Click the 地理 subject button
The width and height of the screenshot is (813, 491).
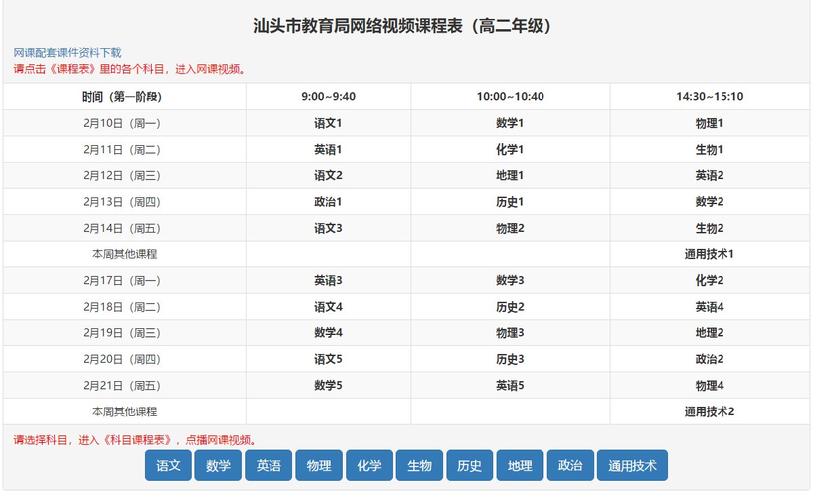pyautogui.click(x=520, y=466)
